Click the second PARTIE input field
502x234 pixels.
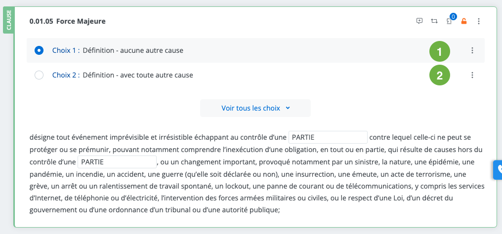(117, 162)
